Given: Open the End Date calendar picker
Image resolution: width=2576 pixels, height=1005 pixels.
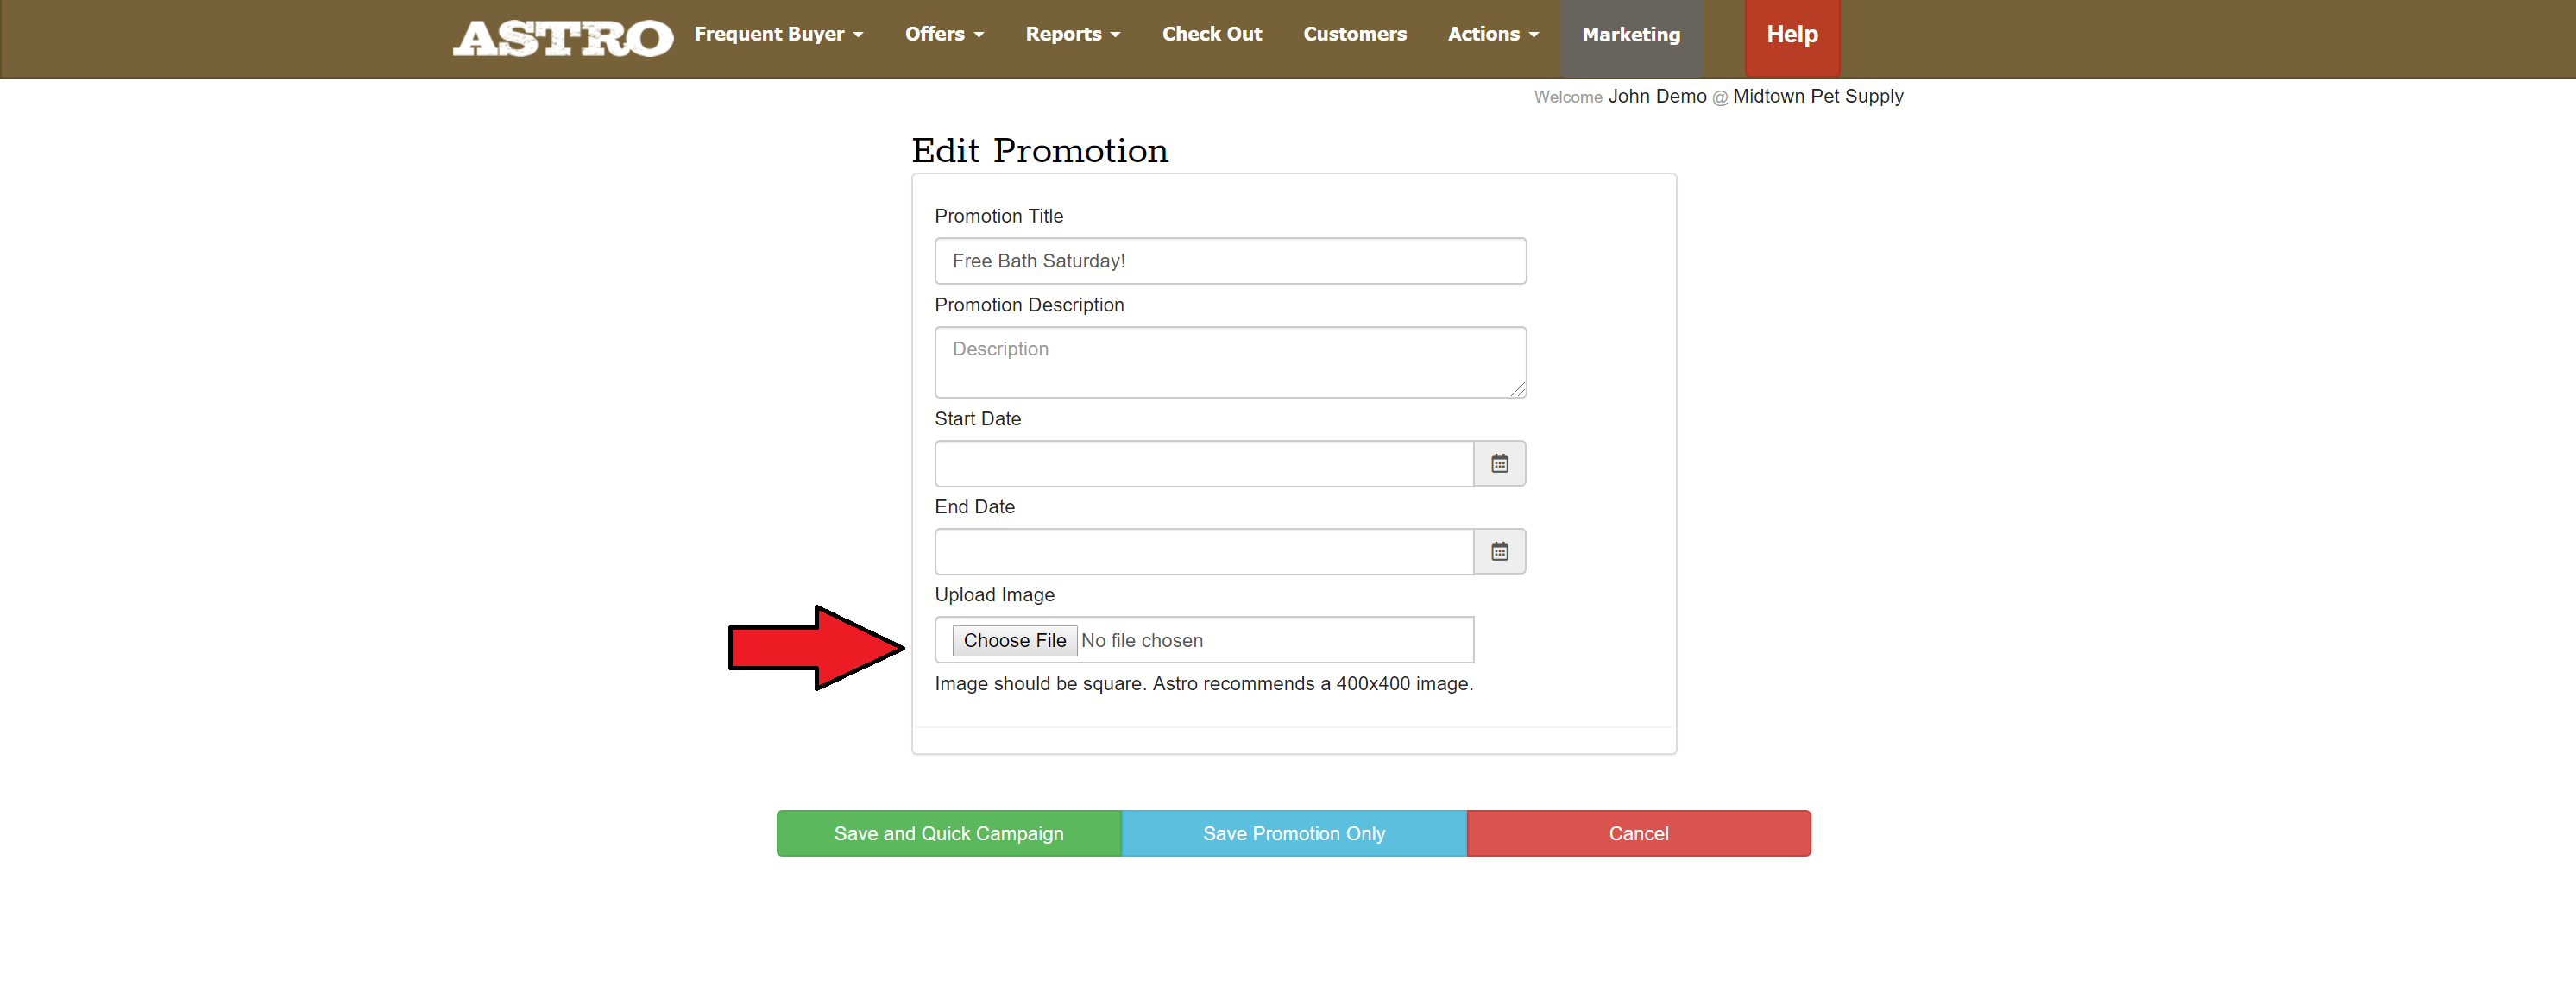Looking at the screenshot, I should point(1499,551).
